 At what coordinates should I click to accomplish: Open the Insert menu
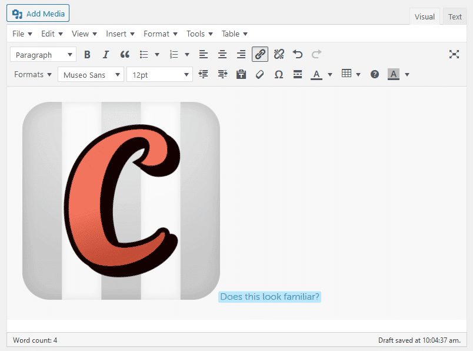[x=120, y=34]
